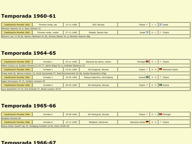Select the Temporada 1960-61 heading
192x144 pixels.
tap(28, 16)
